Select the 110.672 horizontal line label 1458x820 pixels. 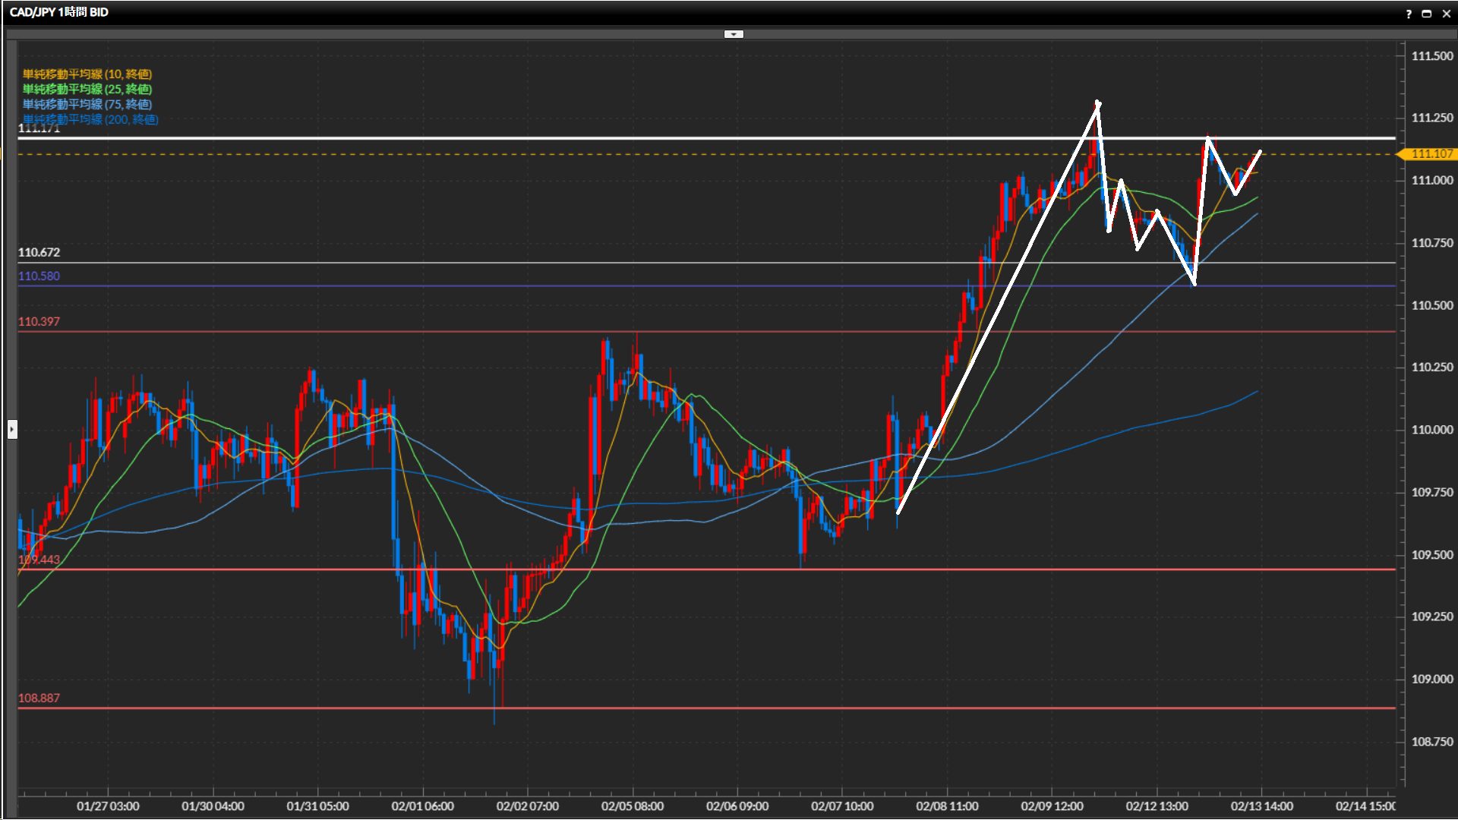(39, 252)
